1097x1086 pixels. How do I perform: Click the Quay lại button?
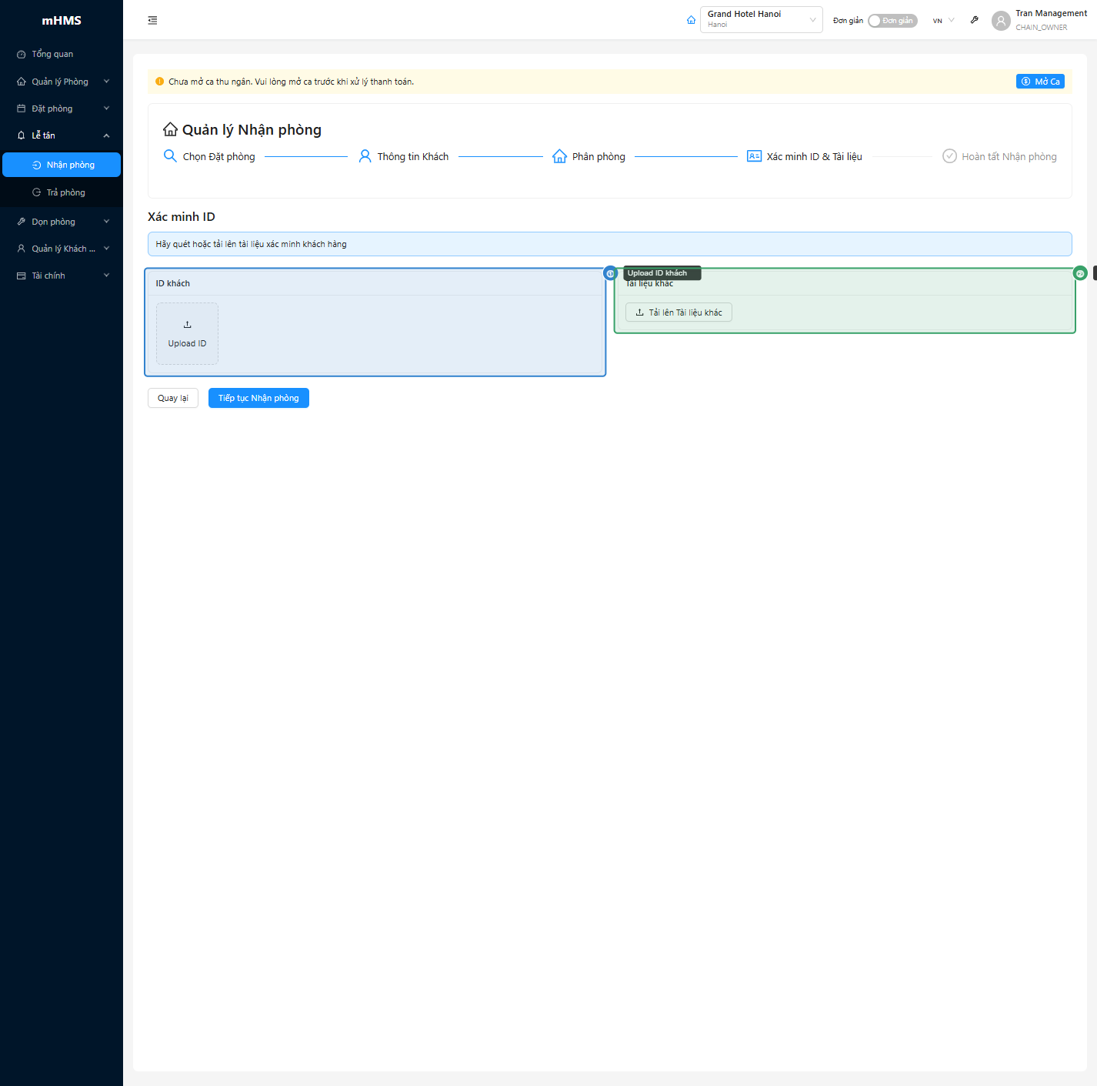click(x=173, y=398)
